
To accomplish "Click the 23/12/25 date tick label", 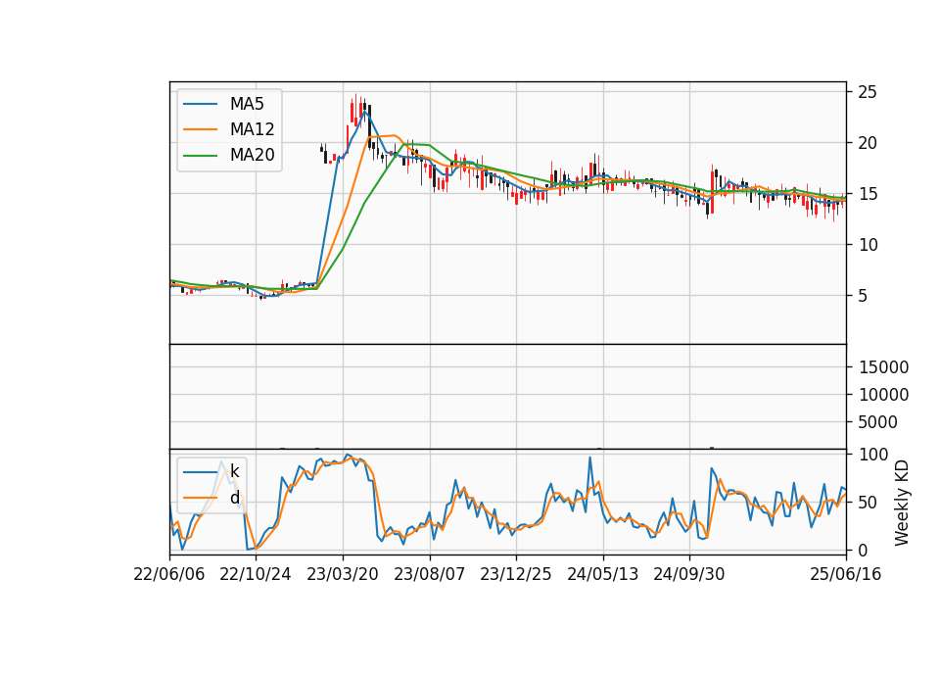I will (x=516, y=574).
